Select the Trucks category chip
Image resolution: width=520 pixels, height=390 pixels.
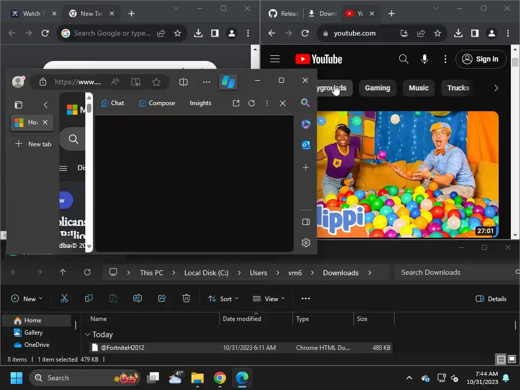click(458, 88)
